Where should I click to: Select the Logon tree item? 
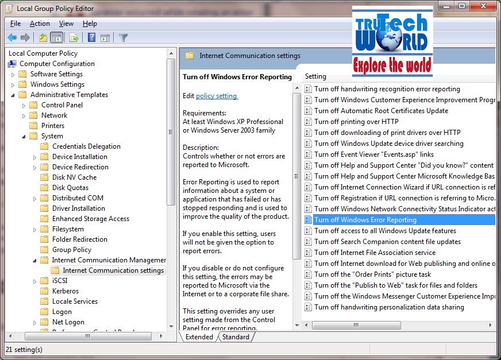[x=62, y=312]
